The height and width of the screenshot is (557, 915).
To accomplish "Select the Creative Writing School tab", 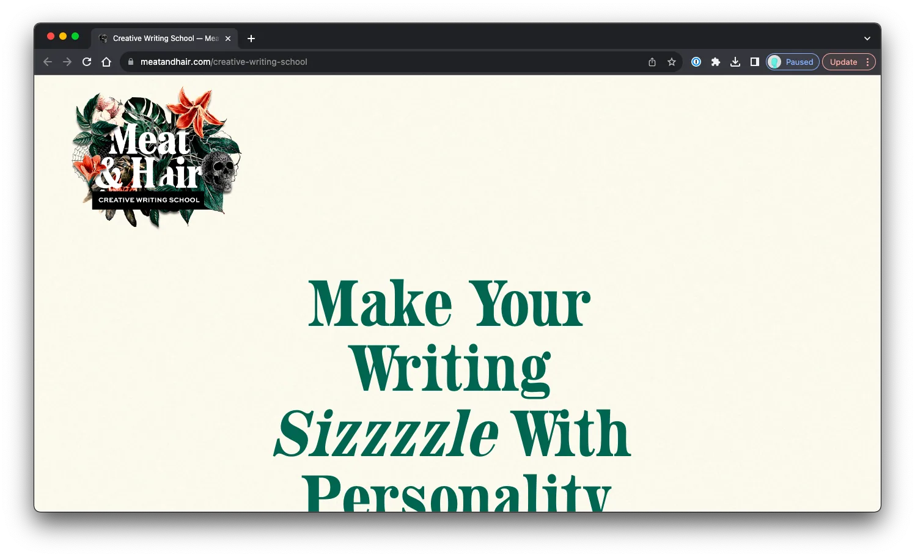I will [x=165, y=39].
